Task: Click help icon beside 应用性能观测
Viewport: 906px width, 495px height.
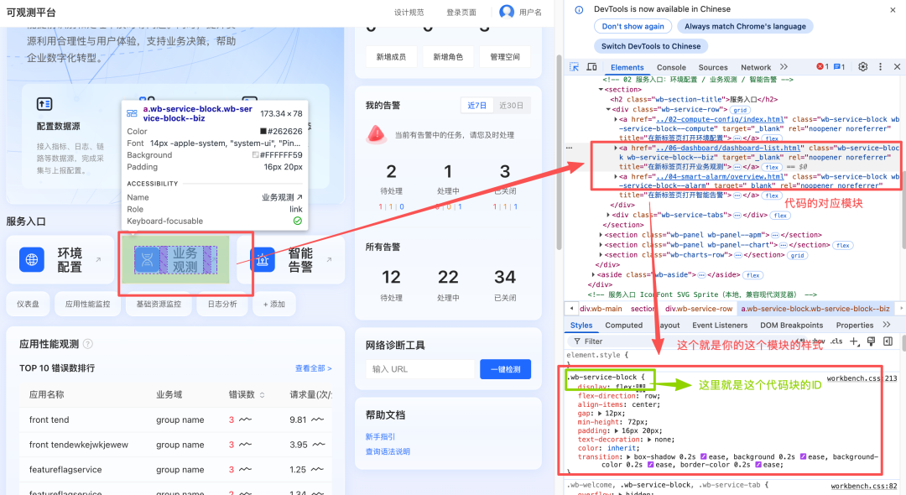Action: coord(88,344)
